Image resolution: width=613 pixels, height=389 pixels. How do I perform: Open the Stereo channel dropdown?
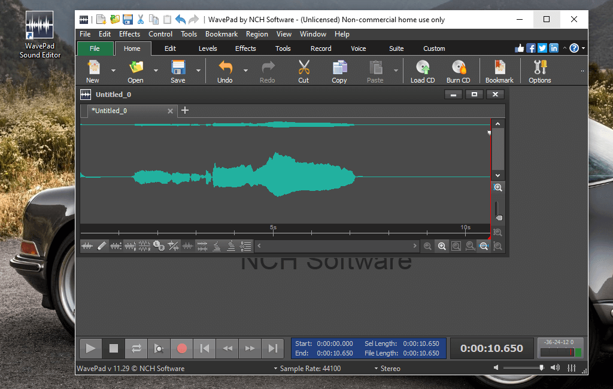coord(387,369)
